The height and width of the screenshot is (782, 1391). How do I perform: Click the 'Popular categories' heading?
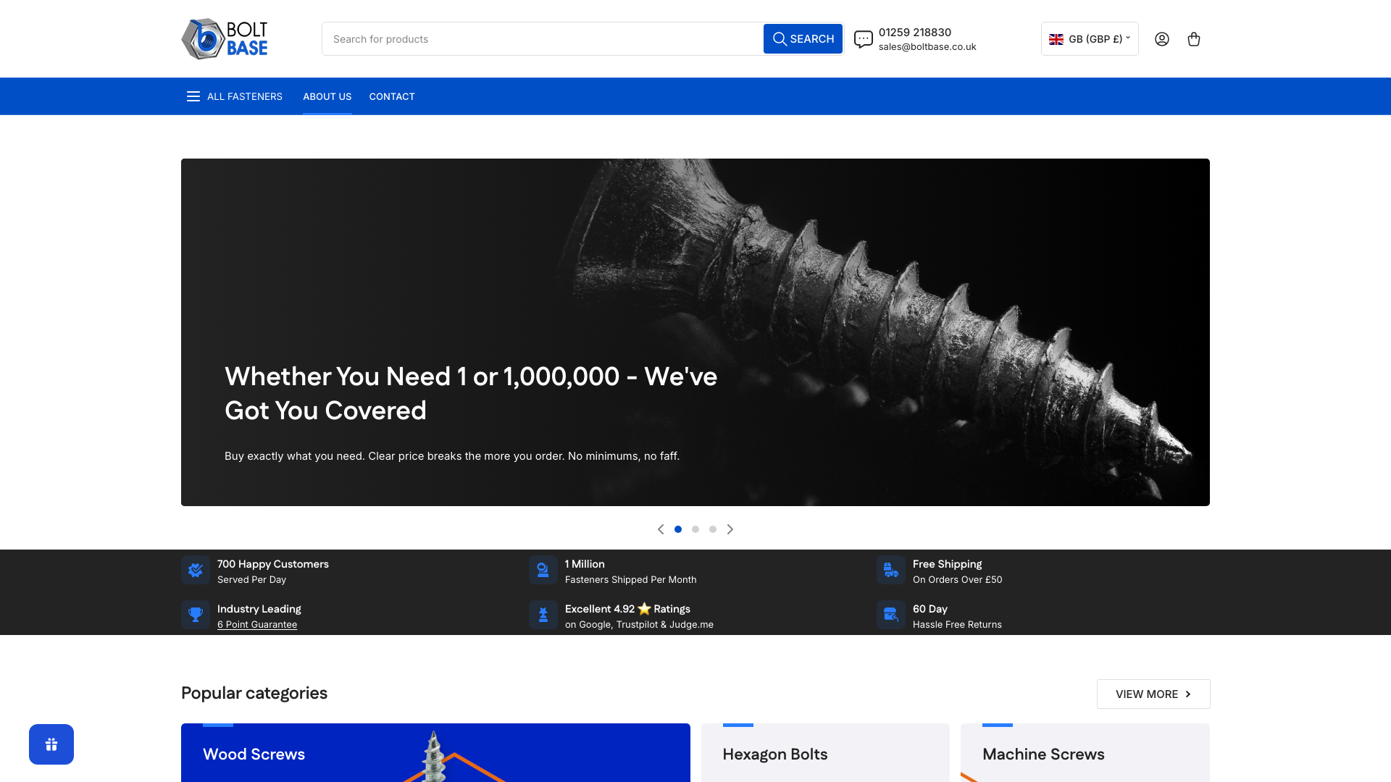254,693
